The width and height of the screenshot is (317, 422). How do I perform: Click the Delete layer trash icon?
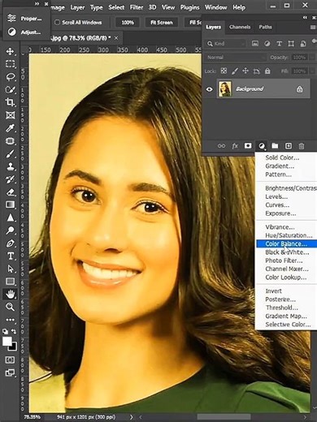coord(302,146)
